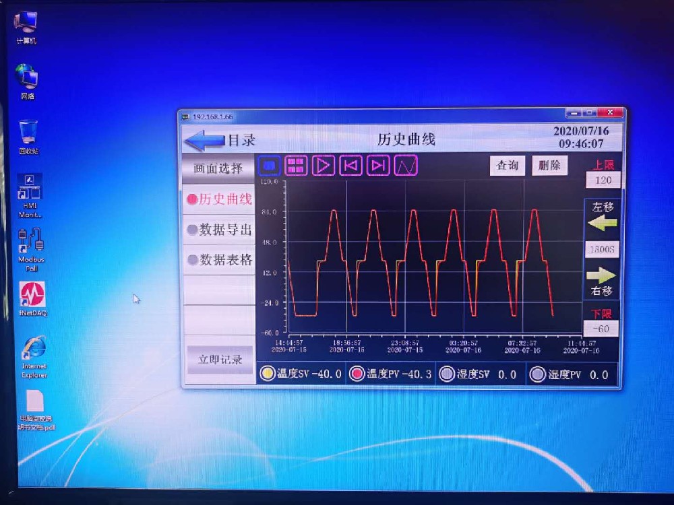Jump to last record with skip-forward icon
The image size is (674, 505).
point(378,166)
